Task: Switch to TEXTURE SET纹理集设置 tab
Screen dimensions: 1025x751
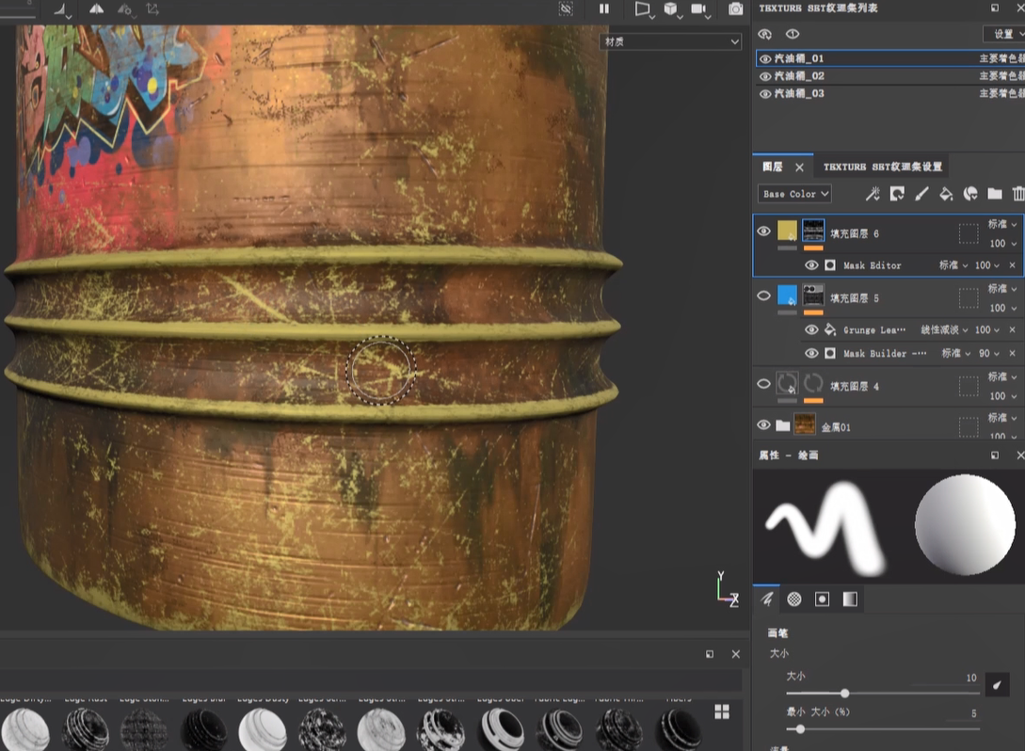Action: (x=882, y=167)
